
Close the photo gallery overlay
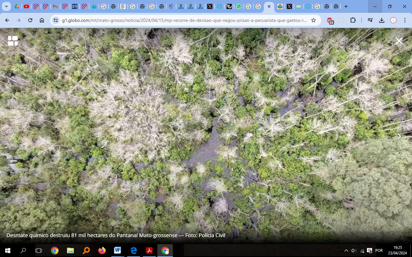coord(399,41)
